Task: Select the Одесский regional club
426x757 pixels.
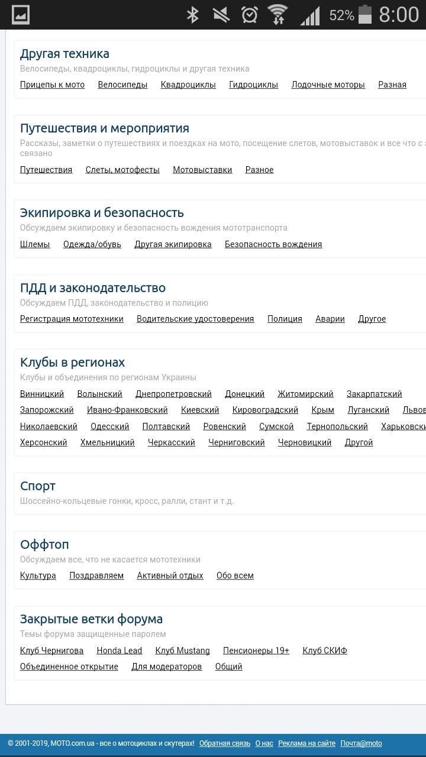Action: [109, 426]
